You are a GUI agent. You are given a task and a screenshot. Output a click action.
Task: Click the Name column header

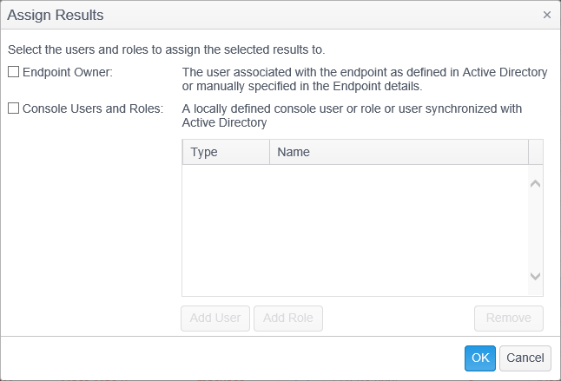pos(399,152)
